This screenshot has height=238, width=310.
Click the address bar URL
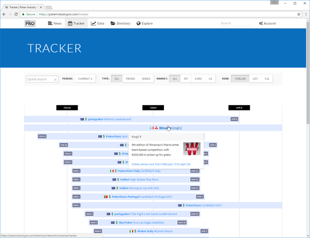[63, 14]
